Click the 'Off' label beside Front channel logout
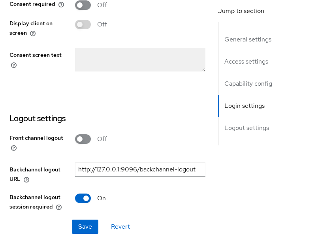The width and height of the screenshot is (316, 237). 102,139
